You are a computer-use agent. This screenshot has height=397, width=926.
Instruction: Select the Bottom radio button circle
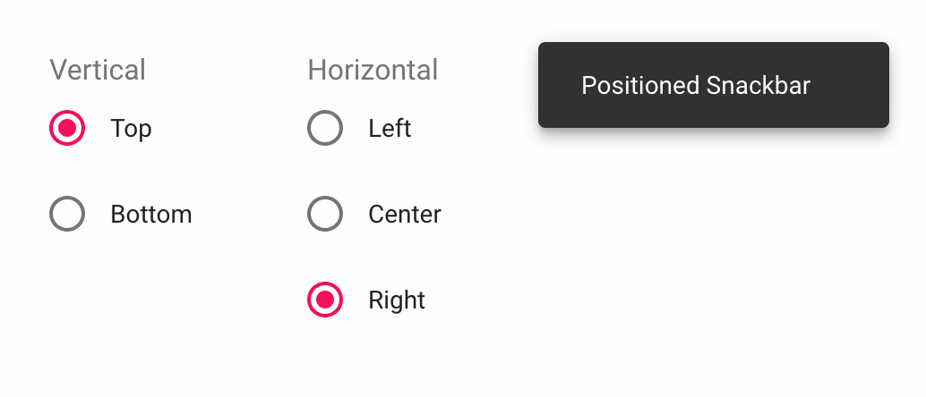click(x=67, y=215)
